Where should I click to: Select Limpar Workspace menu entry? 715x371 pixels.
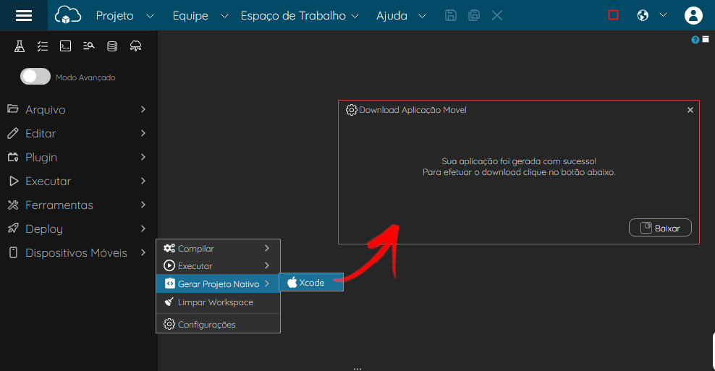[x=218, y=302]
